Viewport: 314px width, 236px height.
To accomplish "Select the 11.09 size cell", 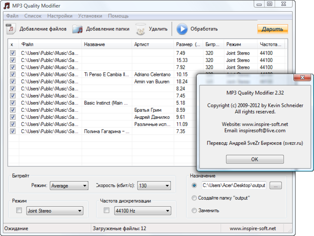I will click(182, 124).
